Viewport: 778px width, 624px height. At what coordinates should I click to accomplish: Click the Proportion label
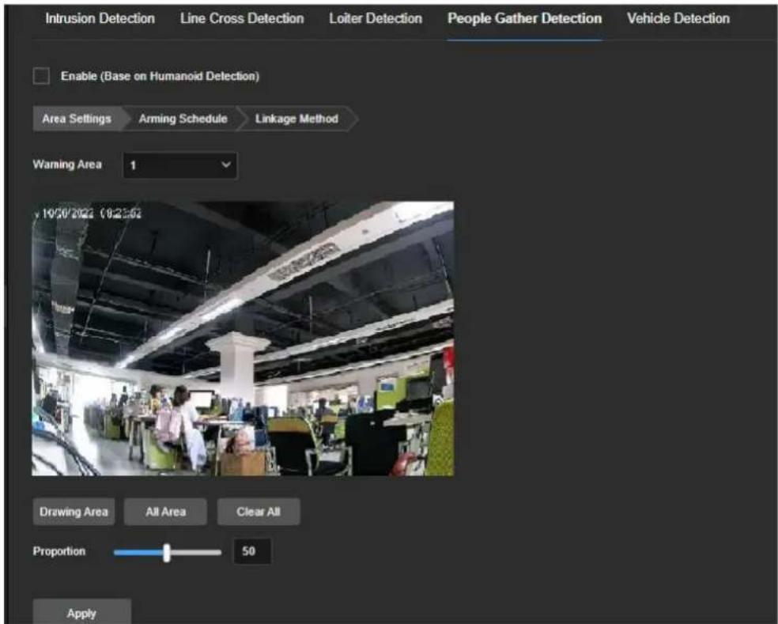59,551
